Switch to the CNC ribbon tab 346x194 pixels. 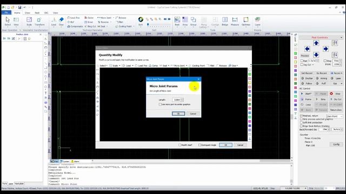tap(46, 13)
